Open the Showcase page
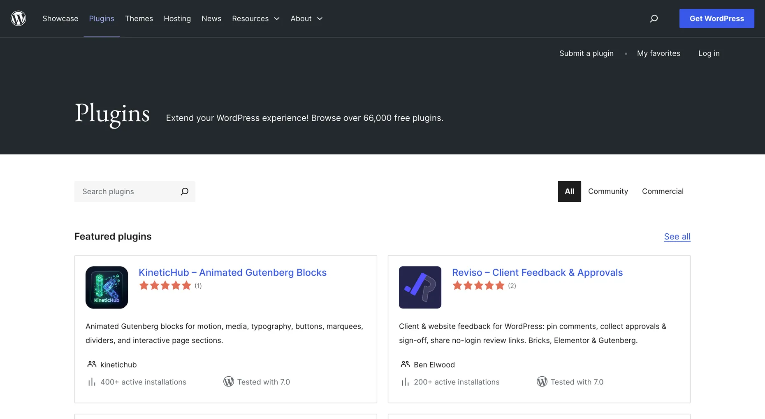Viewport: 765px width, 419px height. pyautogui.click(x=60, y=18)
